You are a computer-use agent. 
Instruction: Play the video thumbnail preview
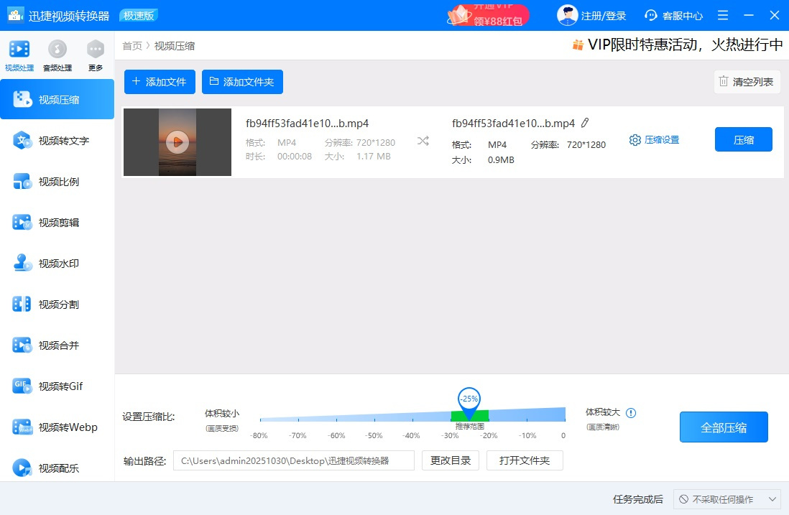(x=177, y=141)
